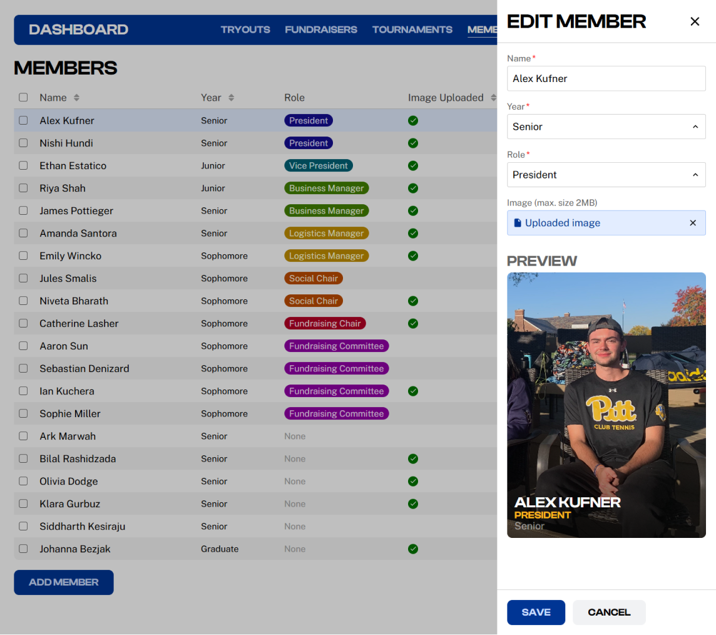Screen dimensions: 716x635
Task: Open the Role dropdown showing President
Action: coord(606,175)
